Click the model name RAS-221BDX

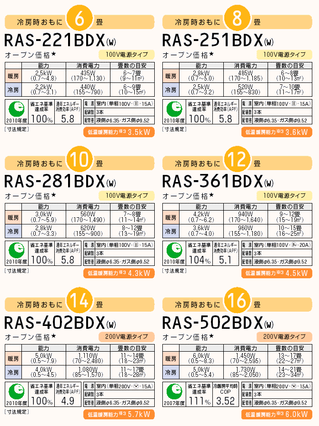pos(60,40)
